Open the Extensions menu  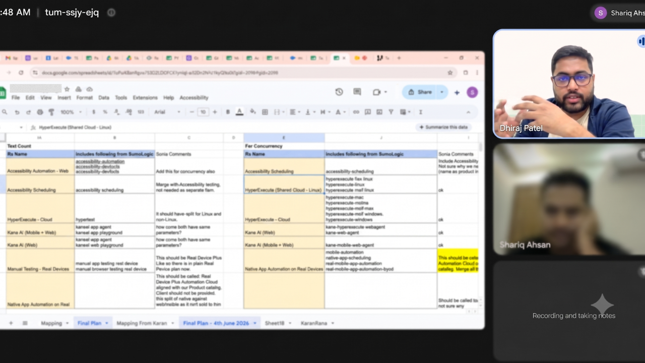pos(145,98)
